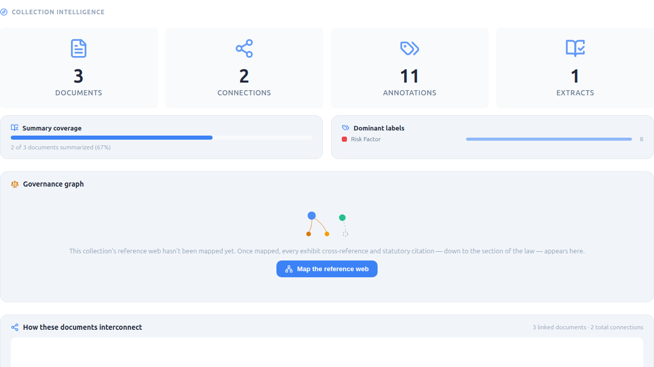Viewport: 654px width, 367px height.
Task: Click the Connections count of 2
Action: [244, 76]
